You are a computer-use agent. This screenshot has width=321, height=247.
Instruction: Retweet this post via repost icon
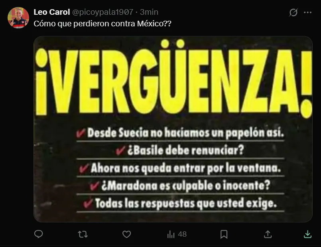pyautogui.click(x=83, y=234)
